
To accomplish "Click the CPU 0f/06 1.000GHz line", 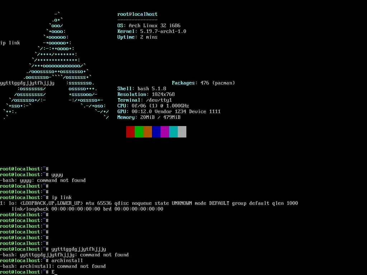I will point(153,106).
